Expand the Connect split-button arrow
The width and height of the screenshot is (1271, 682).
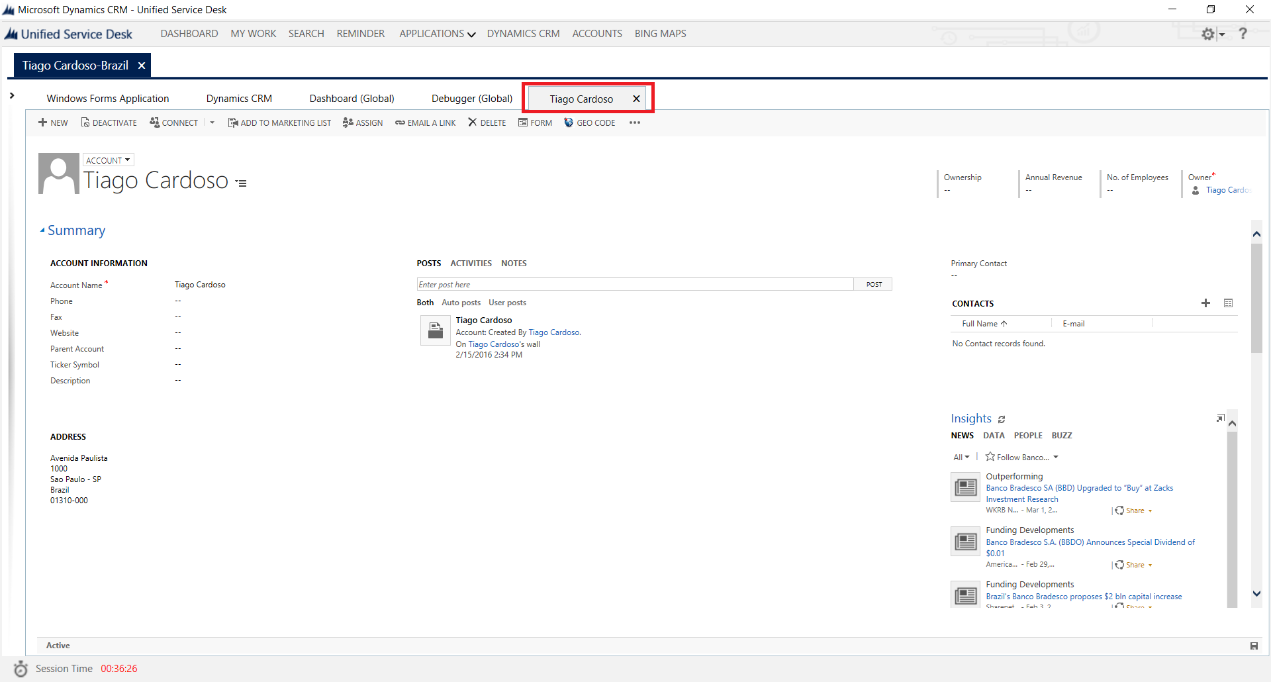[x=212, y=122]
